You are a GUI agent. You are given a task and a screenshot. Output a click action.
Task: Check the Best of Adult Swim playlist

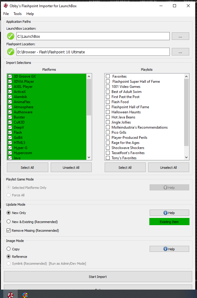108,92
